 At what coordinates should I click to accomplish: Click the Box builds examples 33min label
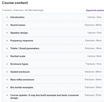click(99, 87)
